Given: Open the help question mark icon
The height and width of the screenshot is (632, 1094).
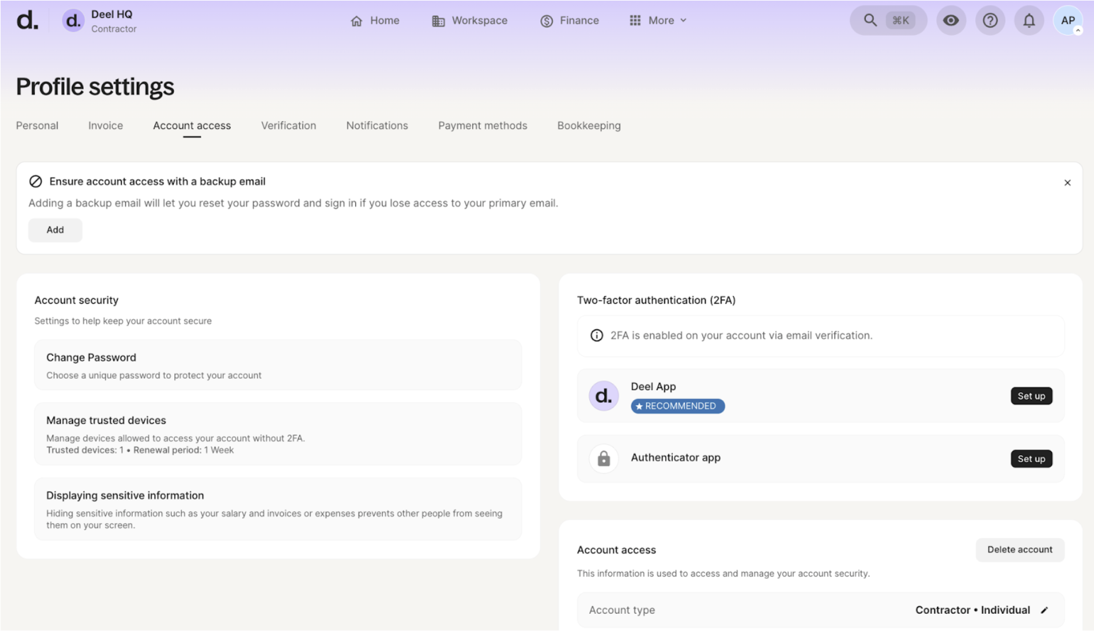Looking at the screenshot, I should 990,20.
